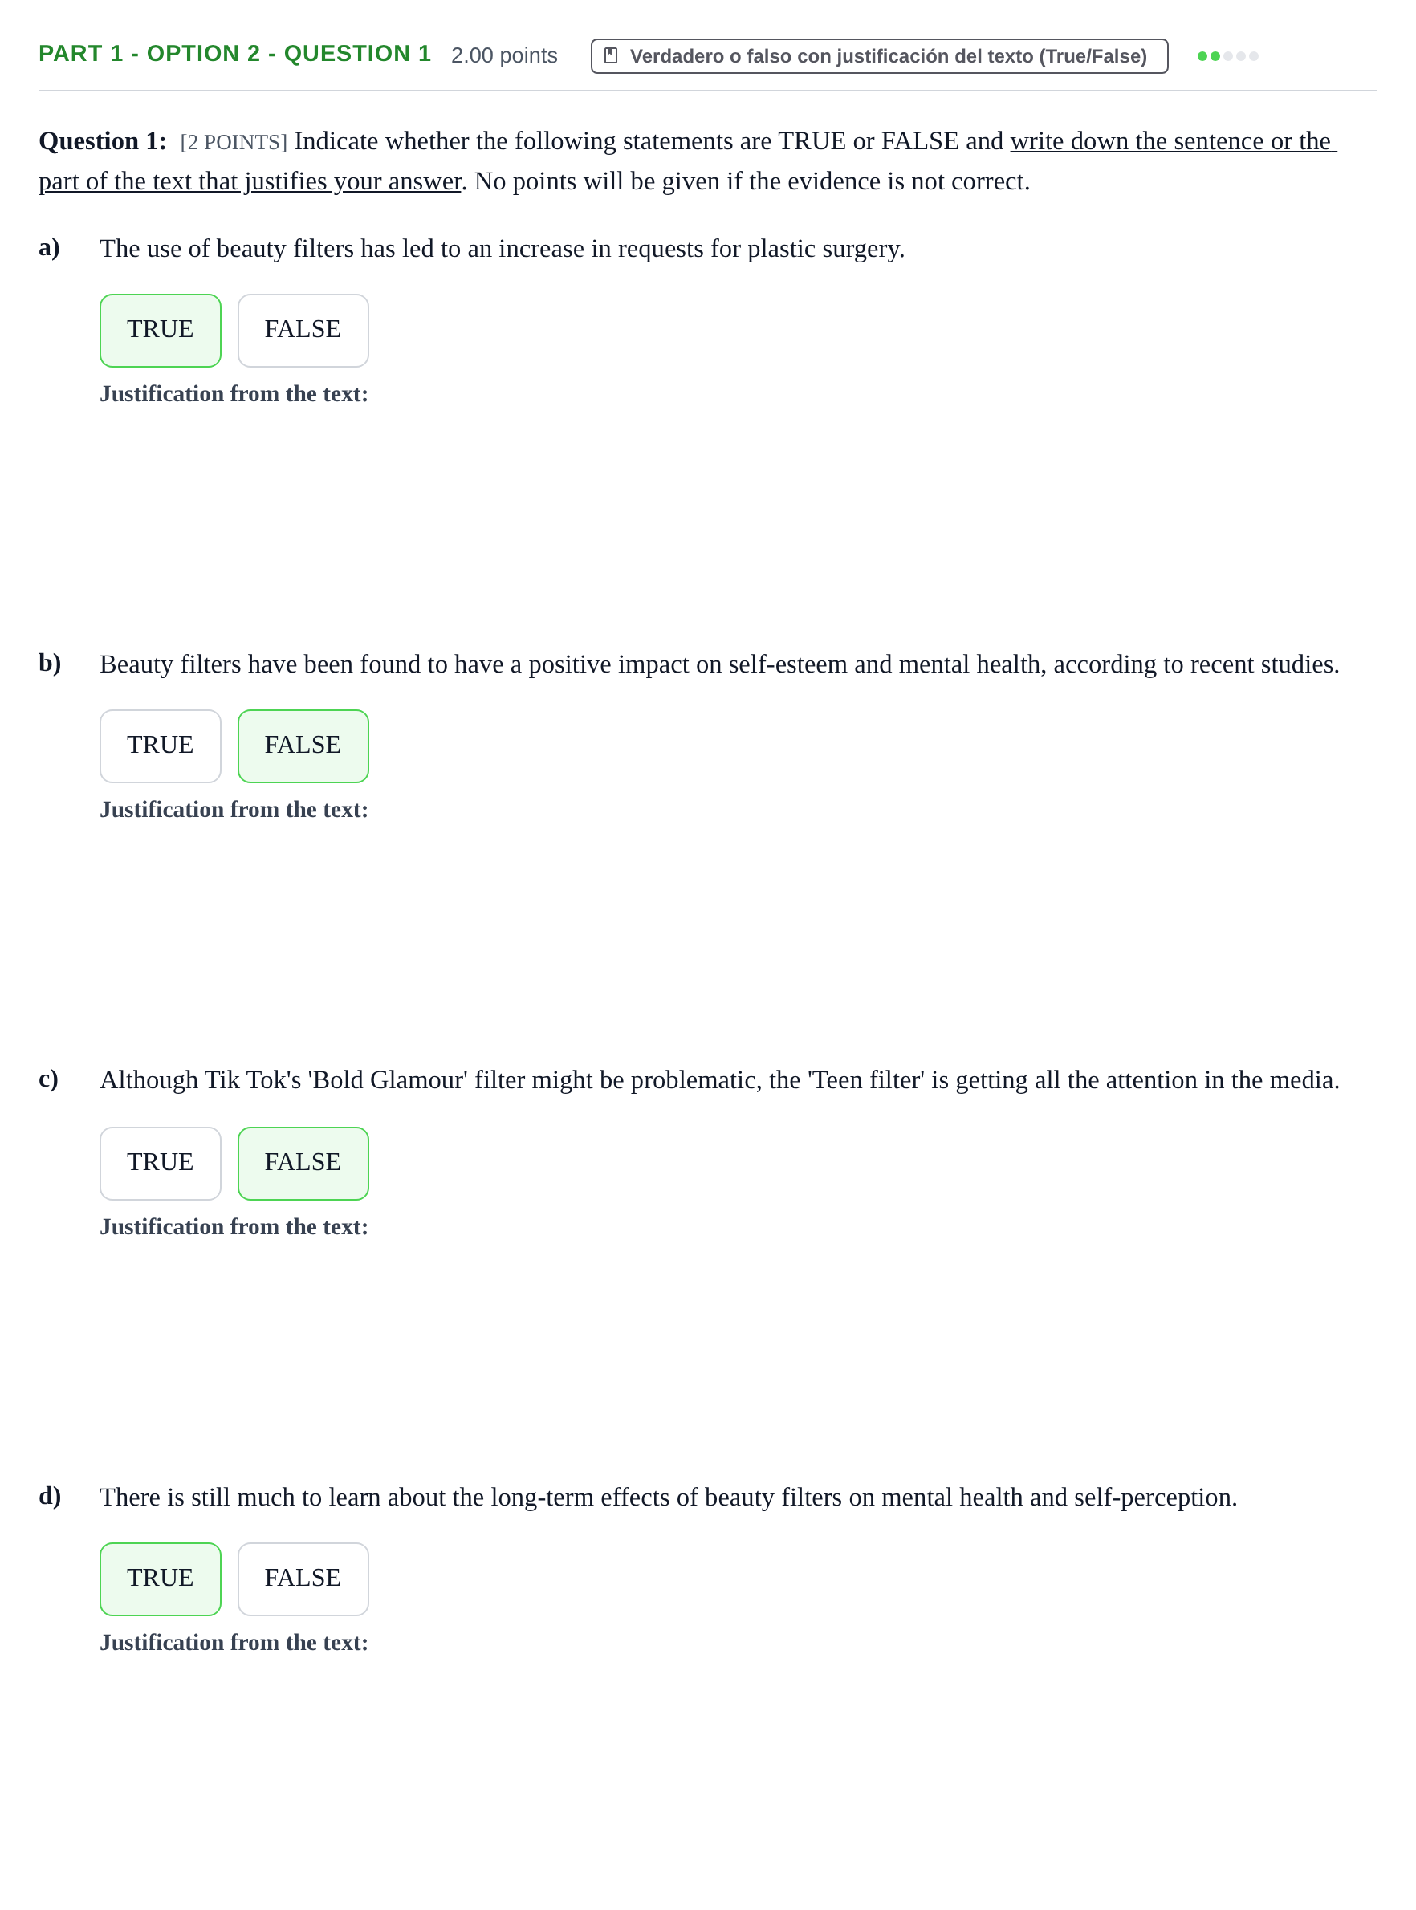The width and height of the screenshot is (1416, 1910).
Task: Pick TRUE for statement d on long-term effects
Action: click(x=161, y=1579)
